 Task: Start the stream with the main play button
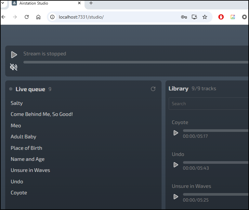tap(14, 55)
